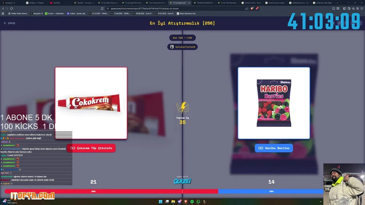Open Brave browser from taskbar

point(186,202)
